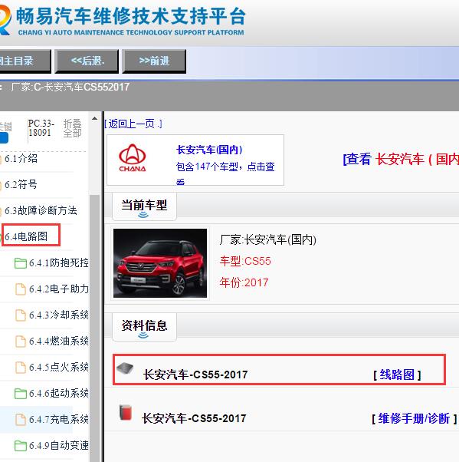The height and width of the screenshot is (462, 459).
Task: Click document icon of 6.4.3
Action: [x=20, y=315]
